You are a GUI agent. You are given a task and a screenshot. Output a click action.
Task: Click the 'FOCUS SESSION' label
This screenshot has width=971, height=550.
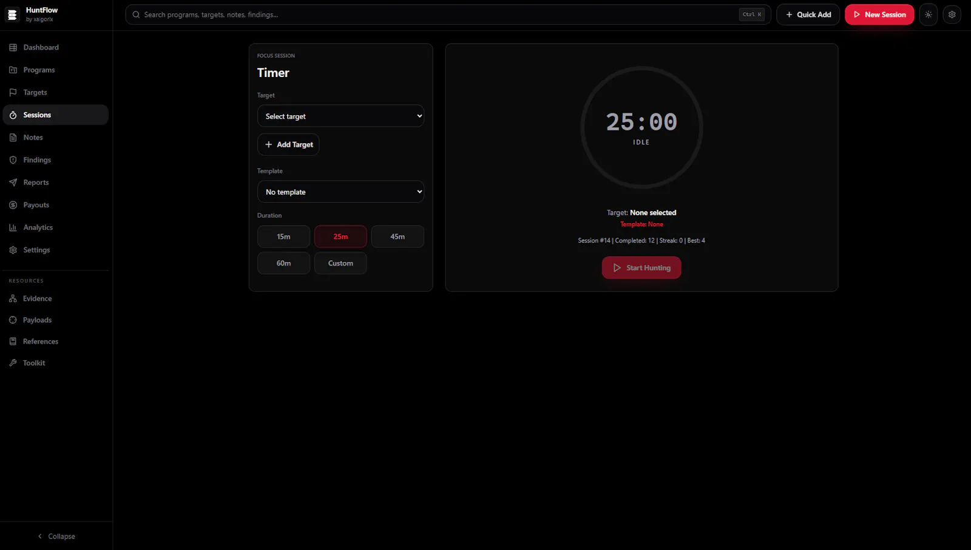pyautogui.click(x=276, y=56)
